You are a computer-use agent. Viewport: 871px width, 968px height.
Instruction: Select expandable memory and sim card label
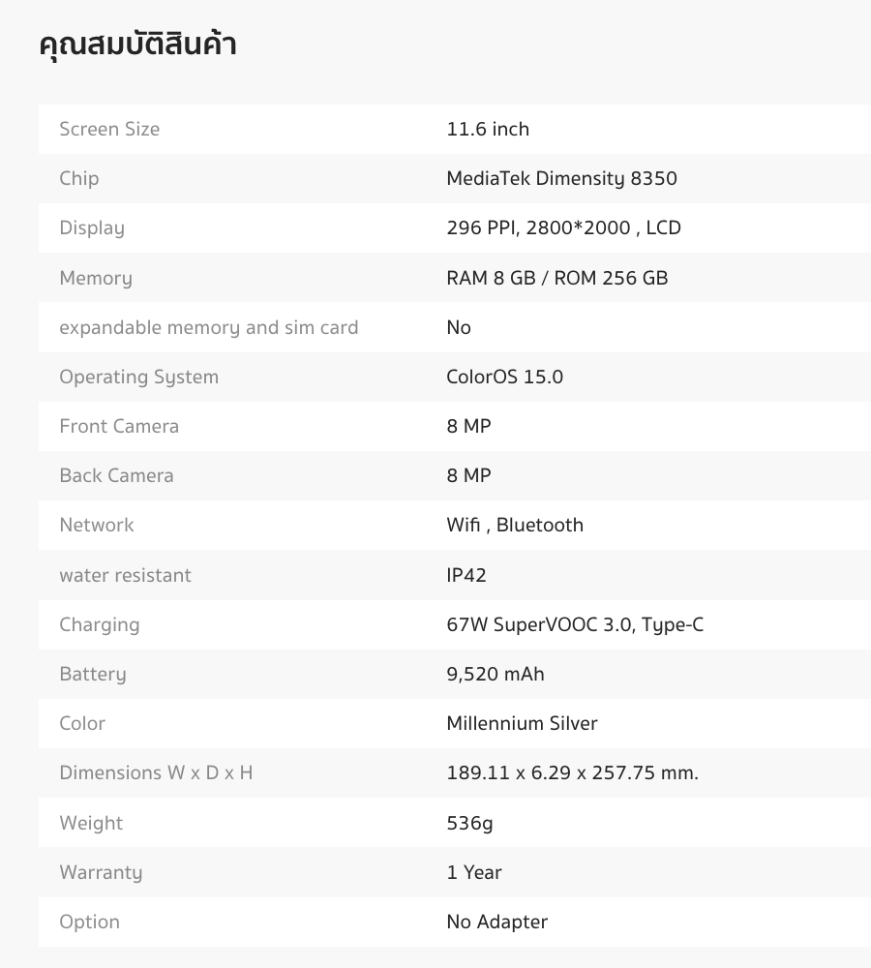point(209,328)
